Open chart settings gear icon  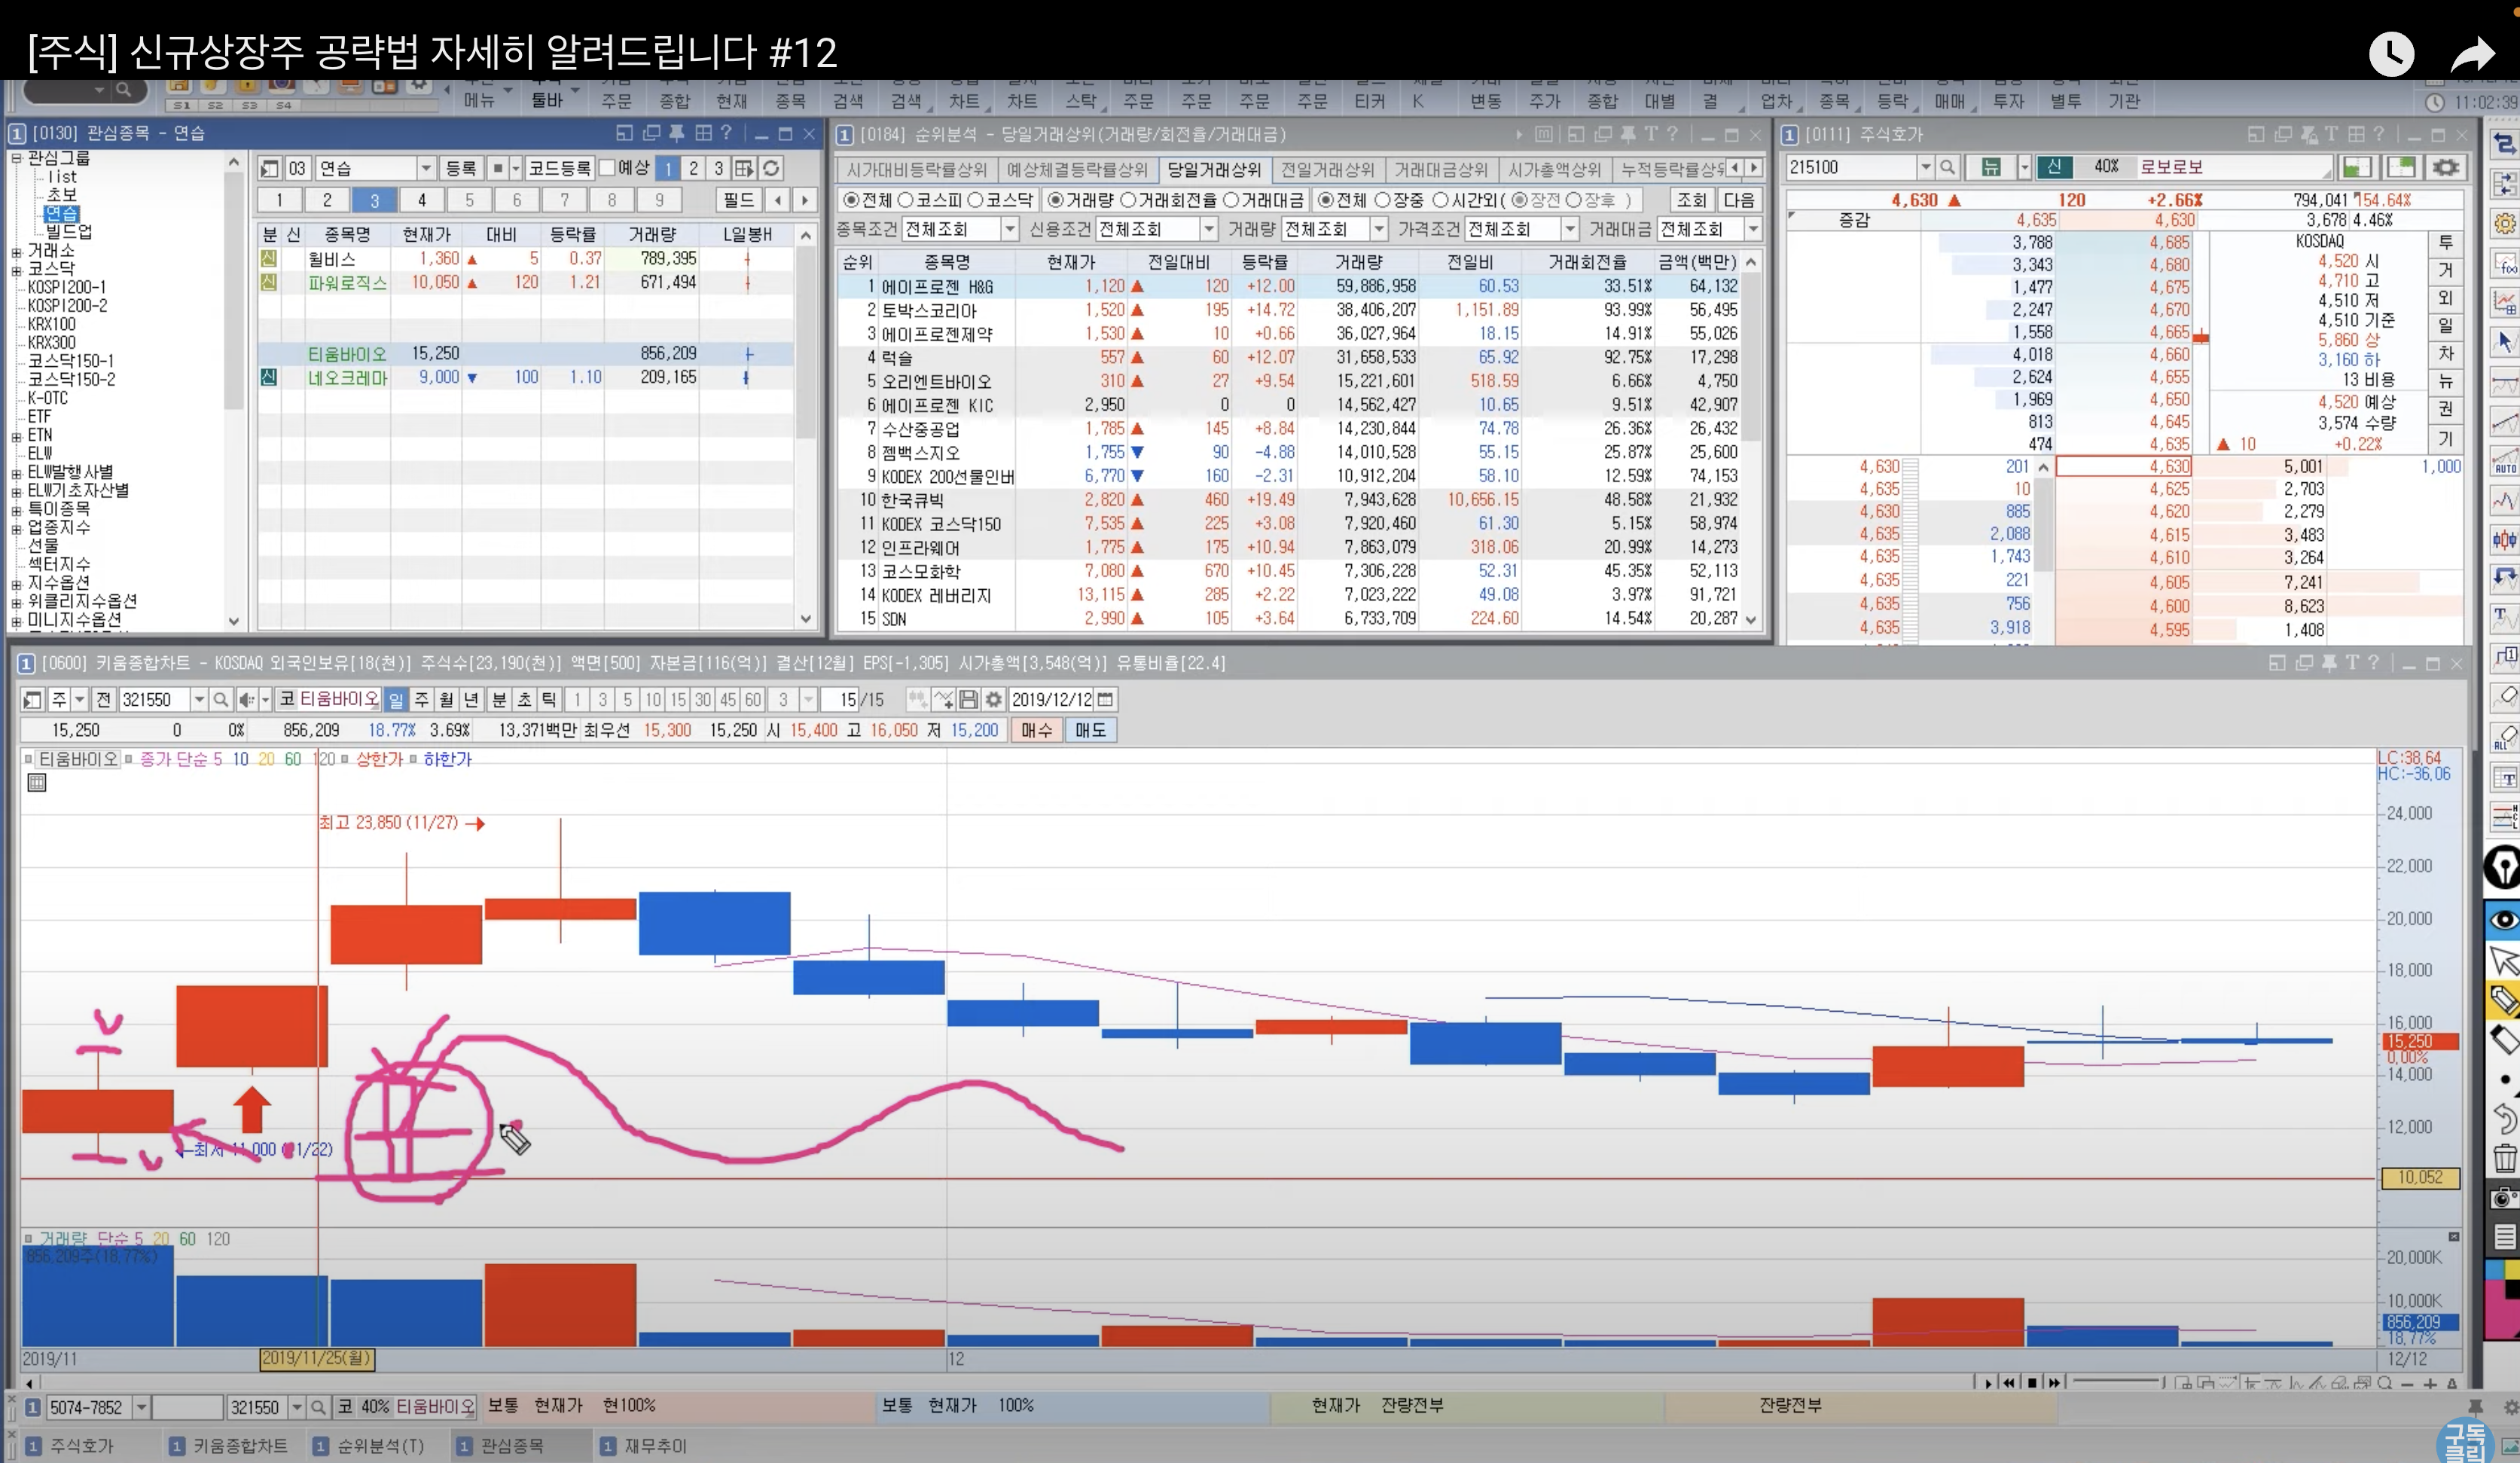(x=993, y=700)
